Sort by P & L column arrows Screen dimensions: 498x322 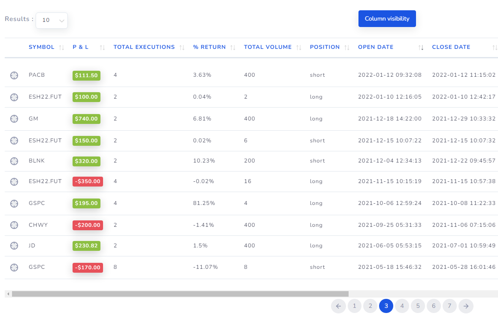[102, 48]
